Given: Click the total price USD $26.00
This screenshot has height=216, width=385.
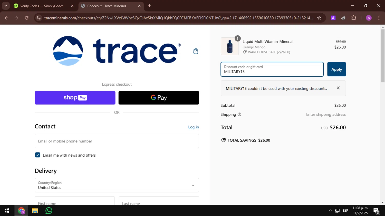Looking at the screenshot, I should coord(333,128).
